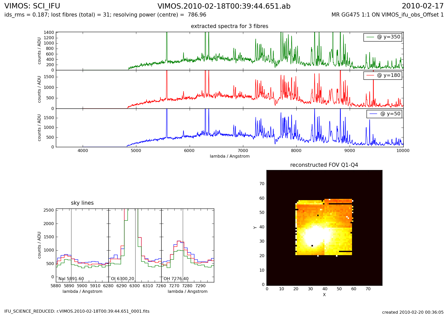Click the blue legend entry '@ y=50'

point(384,114)
